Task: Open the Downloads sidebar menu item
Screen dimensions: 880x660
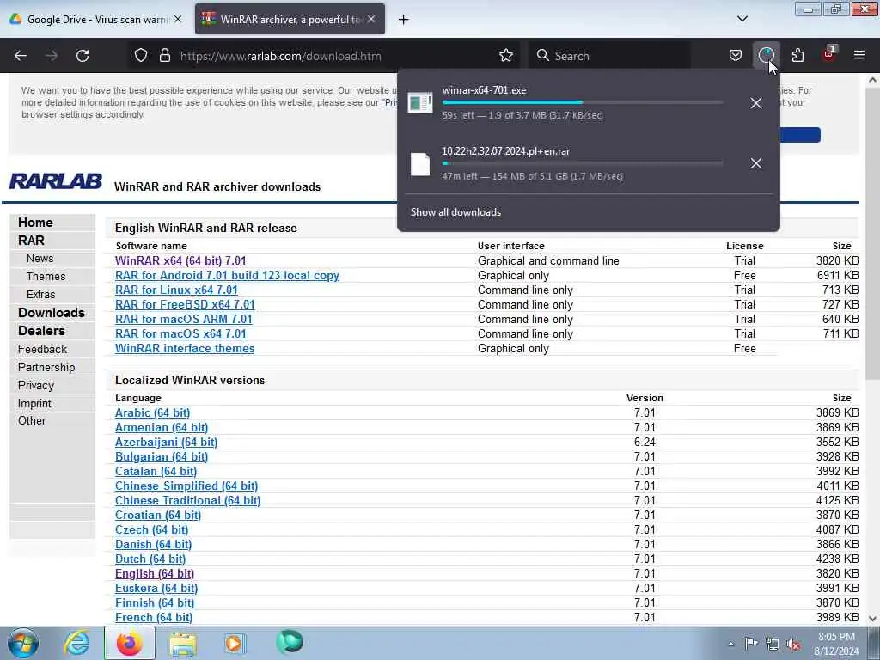Action: (51, 313)
